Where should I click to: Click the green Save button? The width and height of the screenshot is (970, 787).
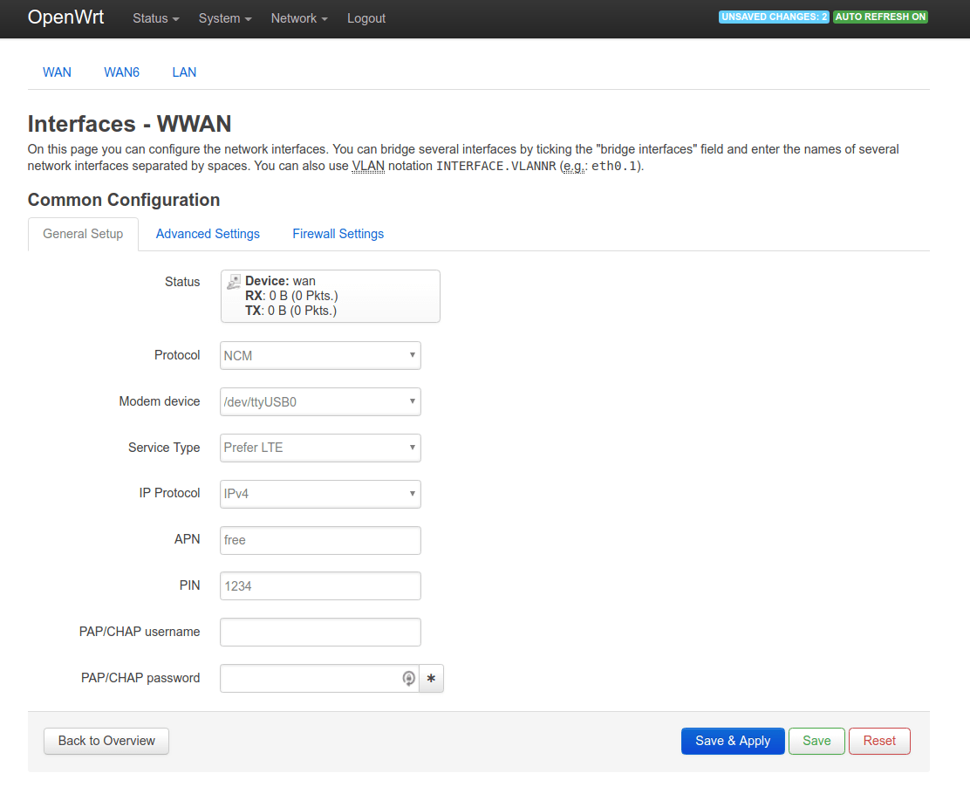(816, 742)
